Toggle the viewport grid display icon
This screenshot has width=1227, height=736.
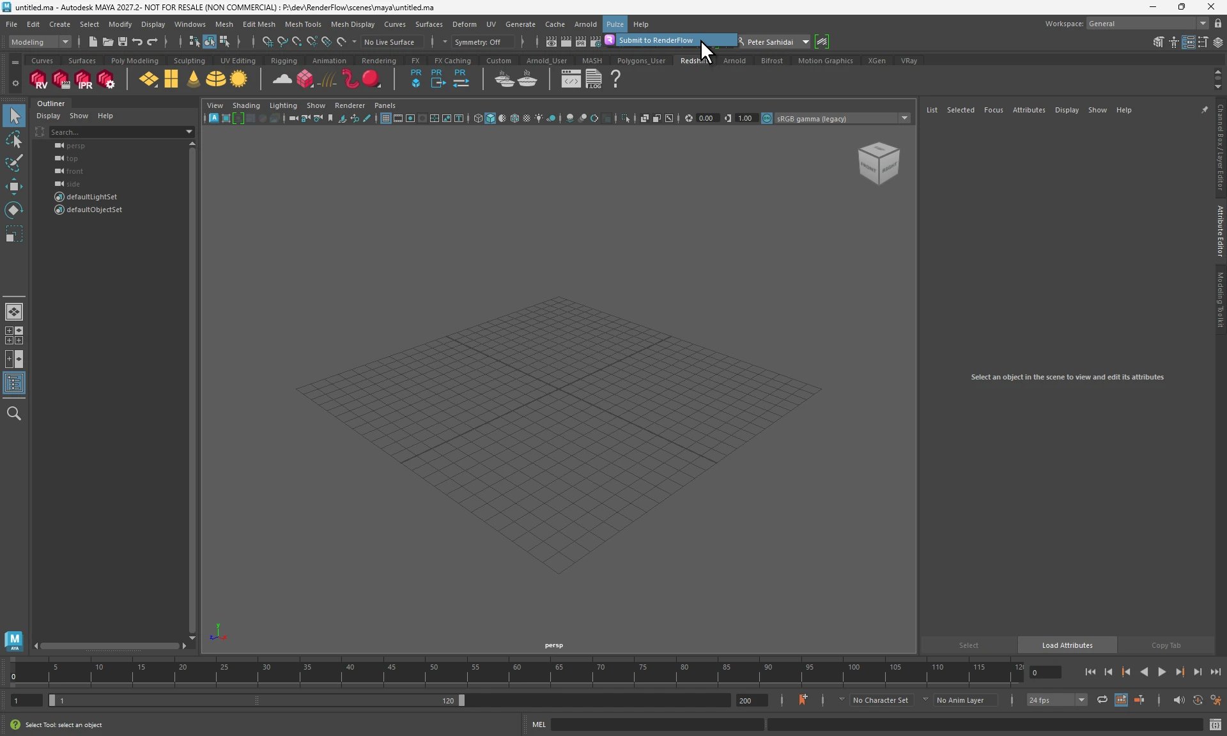pos(386,118)
